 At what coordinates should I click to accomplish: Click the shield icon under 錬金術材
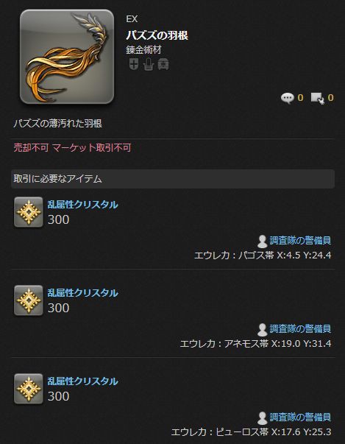point(134,64)
